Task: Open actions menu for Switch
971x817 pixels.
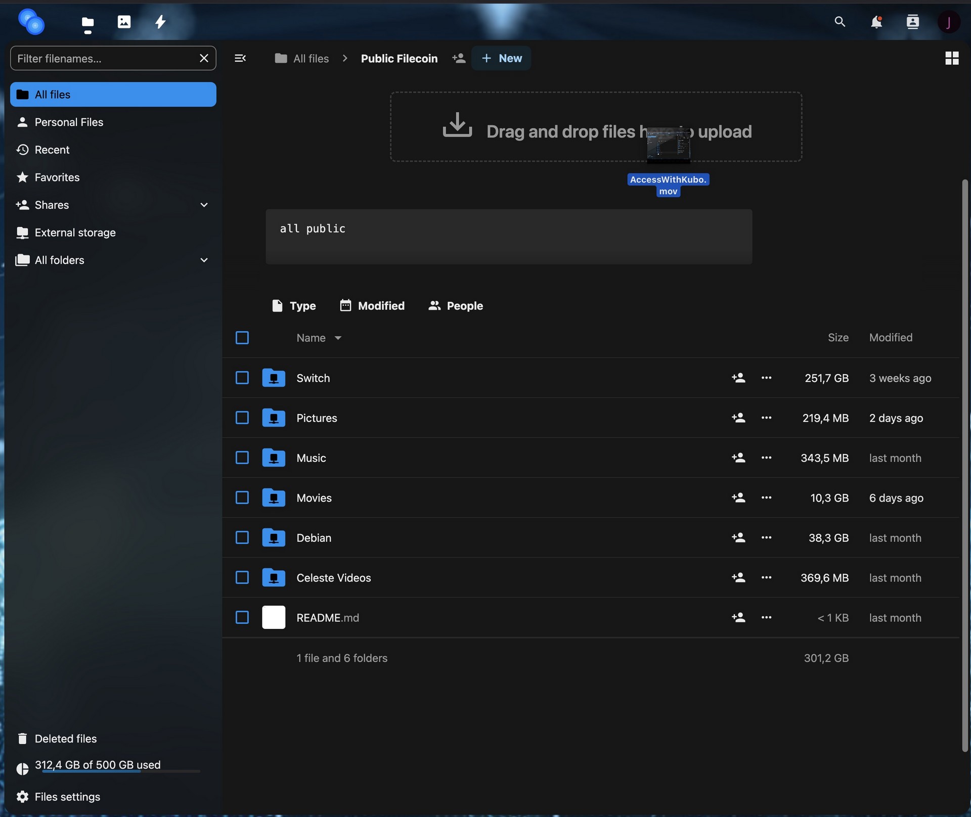Action: coord(766,378)
